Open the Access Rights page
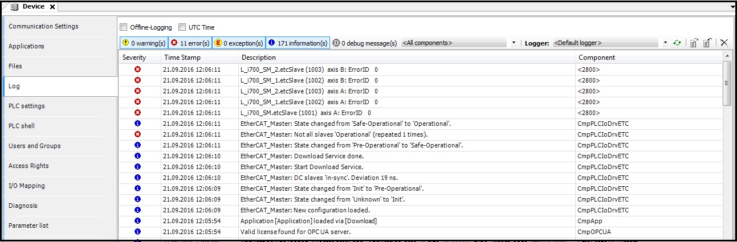737x242 pixels. [60, 166]
